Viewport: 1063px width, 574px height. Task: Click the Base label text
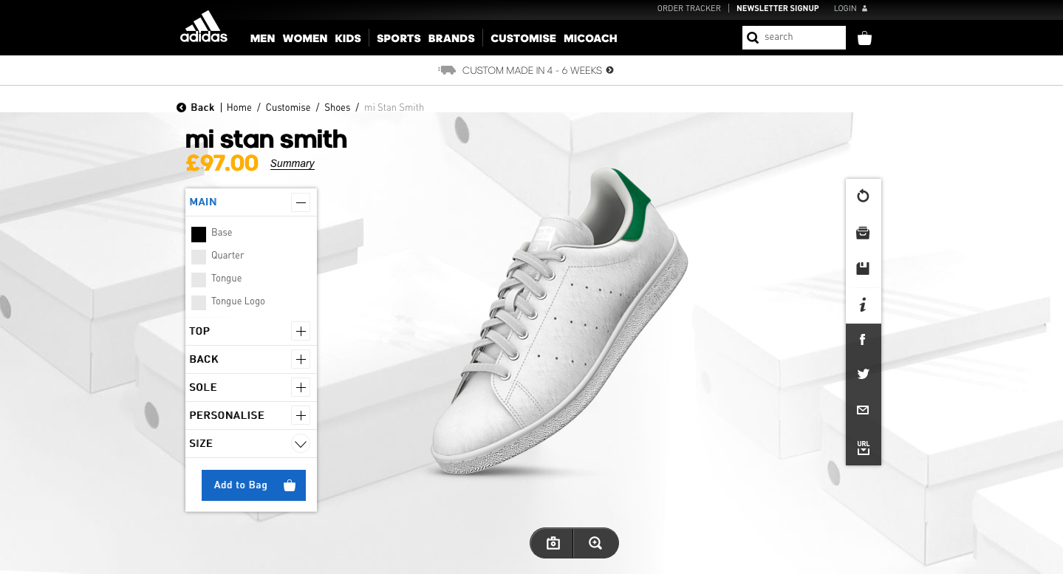[x=222, y=233]
